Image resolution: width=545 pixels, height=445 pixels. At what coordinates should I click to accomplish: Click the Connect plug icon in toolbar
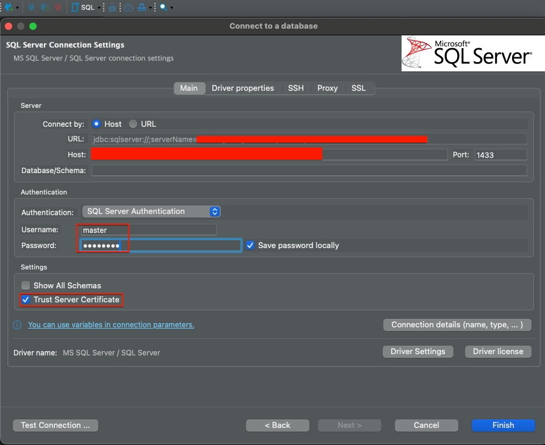31,7
